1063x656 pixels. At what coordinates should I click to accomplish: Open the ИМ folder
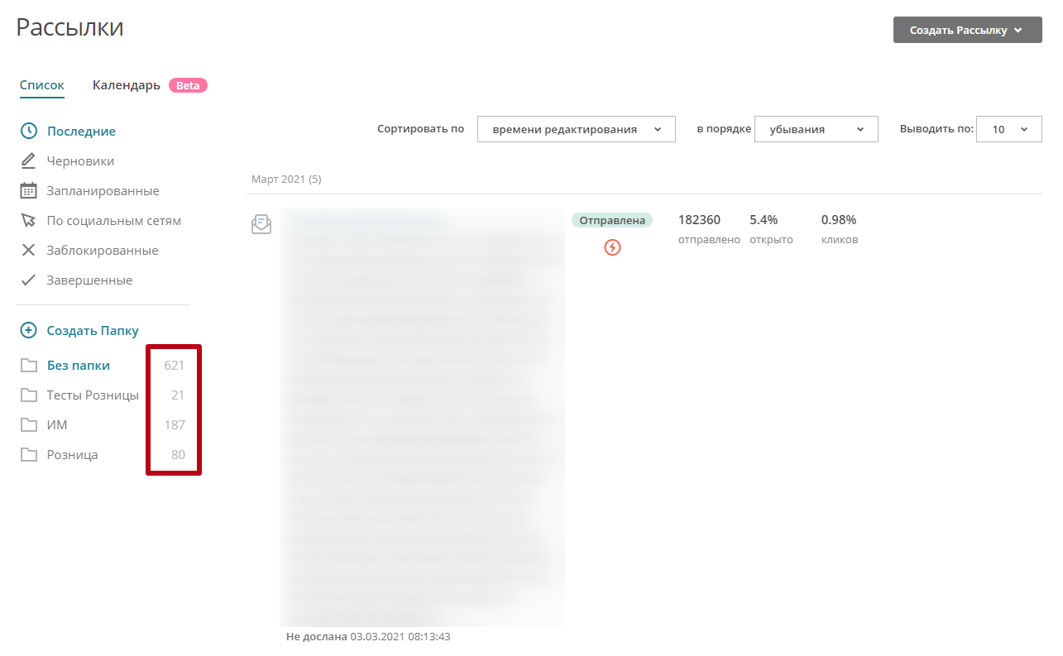57,425
